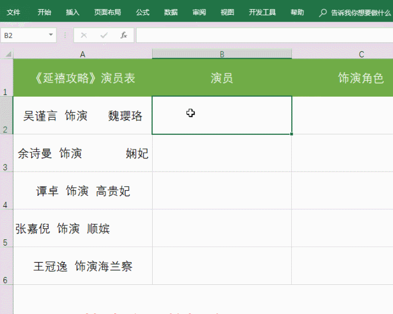The height and width of the screenshot is (314, 393).
Task: Select empty cell C4
Action: pyautogui.click(x=343, y=191)
